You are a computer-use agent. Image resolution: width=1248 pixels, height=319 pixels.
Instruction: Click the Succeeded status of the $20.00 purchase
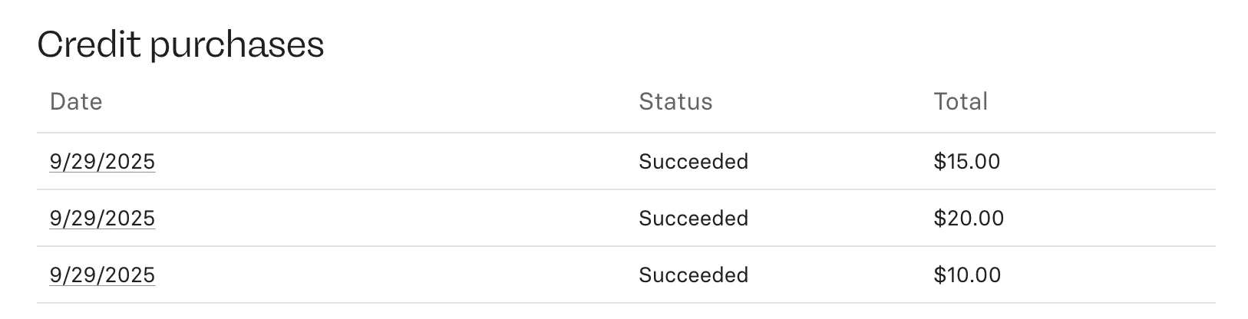pyautogui.click(x=693, y=219)
